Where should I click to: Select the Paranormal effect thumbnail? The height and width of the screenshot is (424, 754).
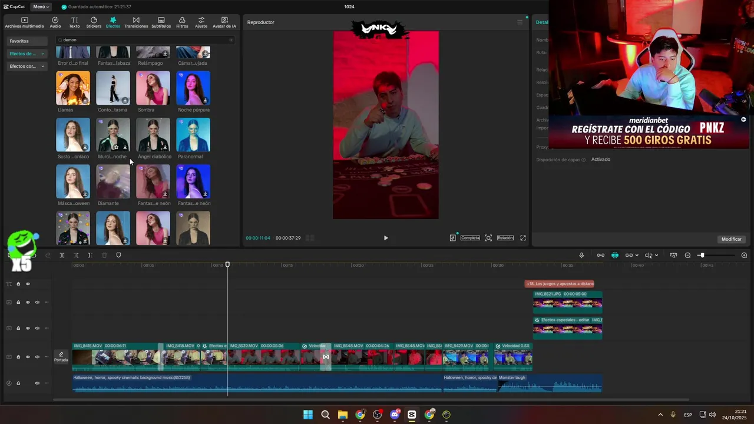tap(193, 135)
